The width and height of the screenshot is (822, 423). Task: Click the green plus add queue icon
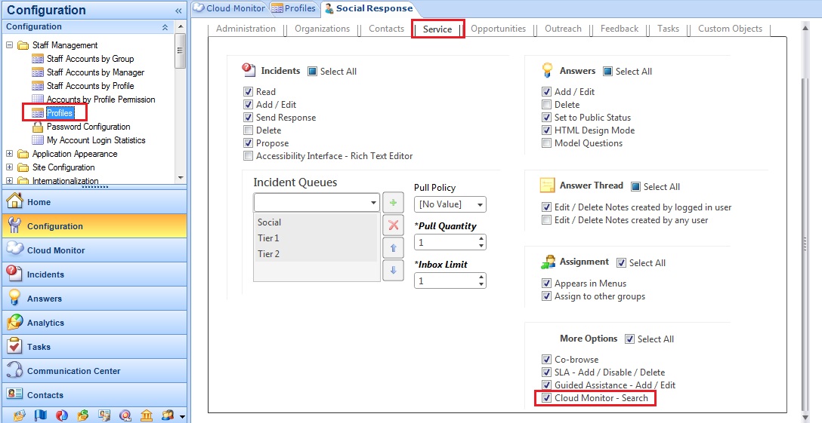coord(393,203)
